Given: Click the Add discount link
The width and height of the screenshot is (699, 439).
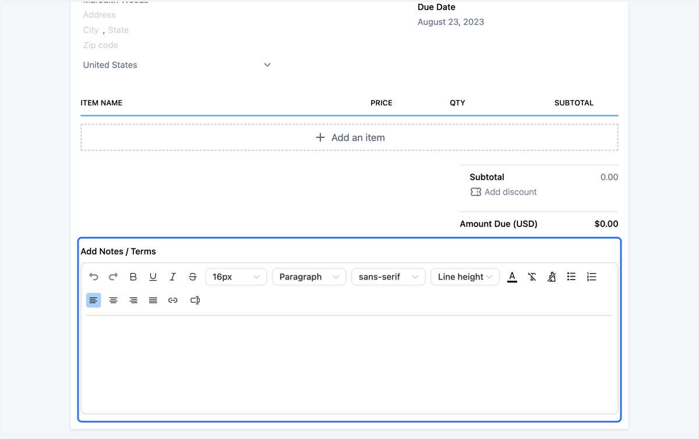Looking at the screenshot, I should pyautogui.click(x=511, y=192).
